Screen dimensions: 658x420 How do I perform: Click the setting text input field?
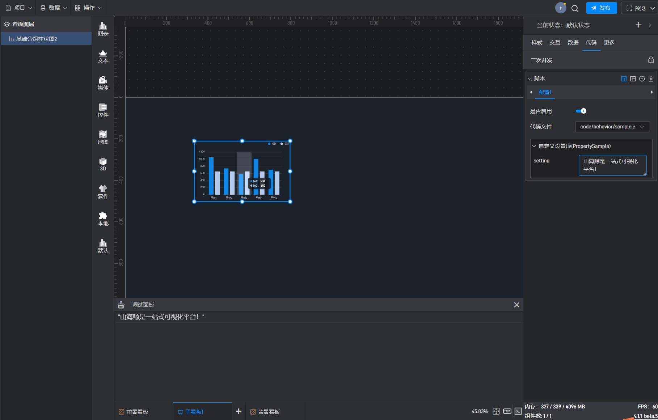[612, 165]
